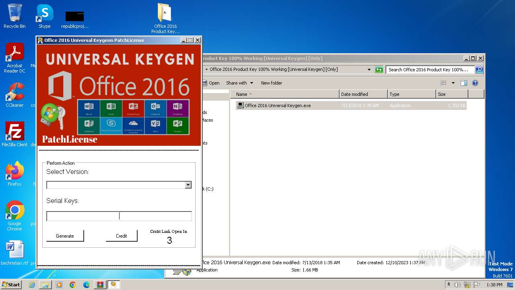Image resolution: width=515 pixels, height=290 pixels.
Task: Expand the Select Version dropdown
Action: (x=188, y=185)
